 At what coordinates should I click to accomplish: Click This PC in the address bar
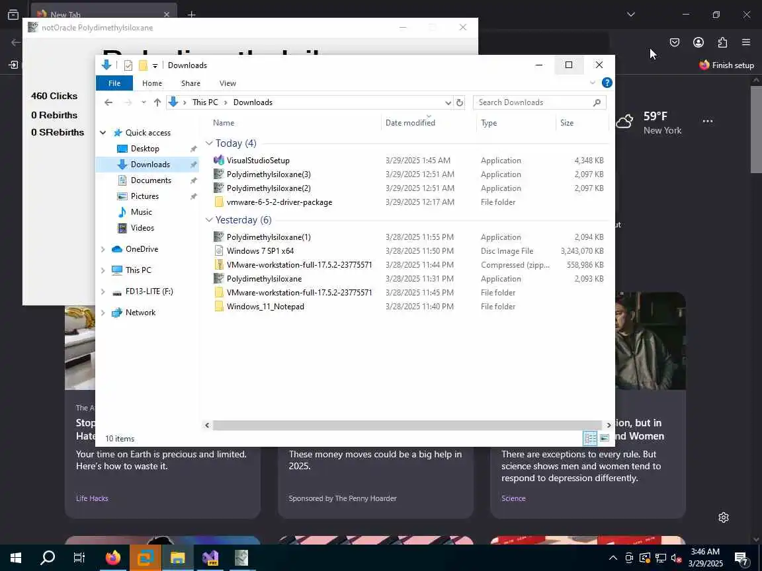click(205, 102)
